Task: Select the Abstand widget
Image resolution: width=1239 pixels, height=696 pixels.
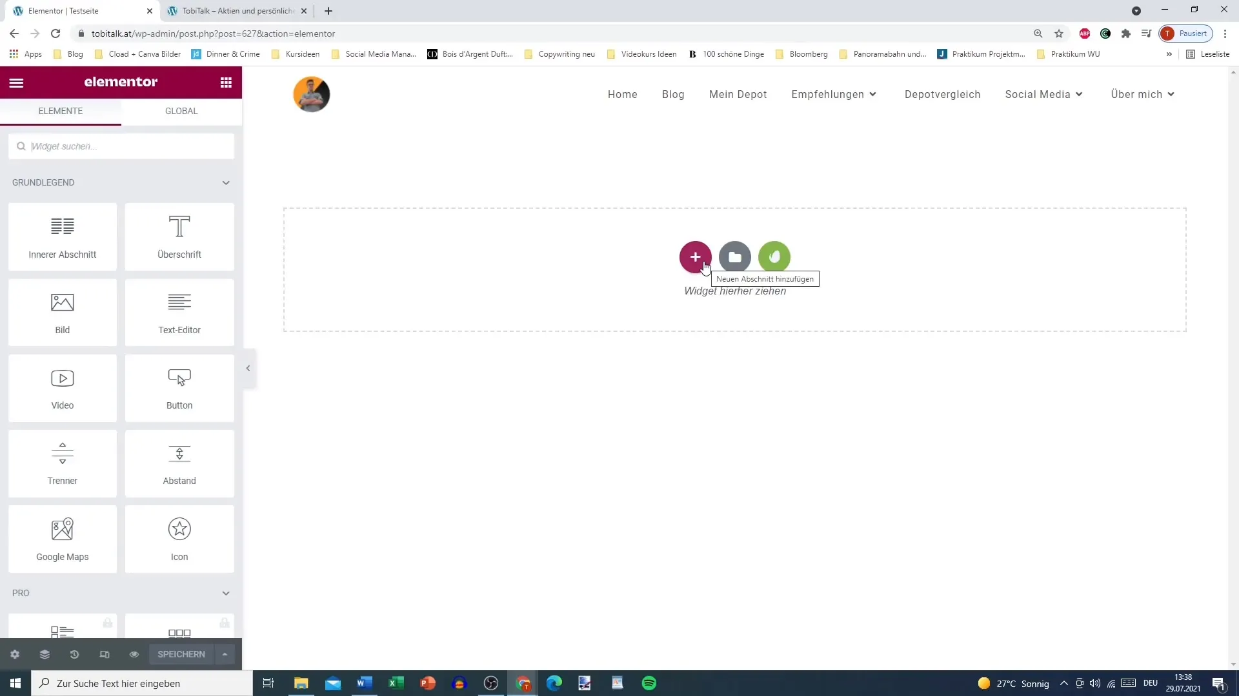Action: point(179,463)
